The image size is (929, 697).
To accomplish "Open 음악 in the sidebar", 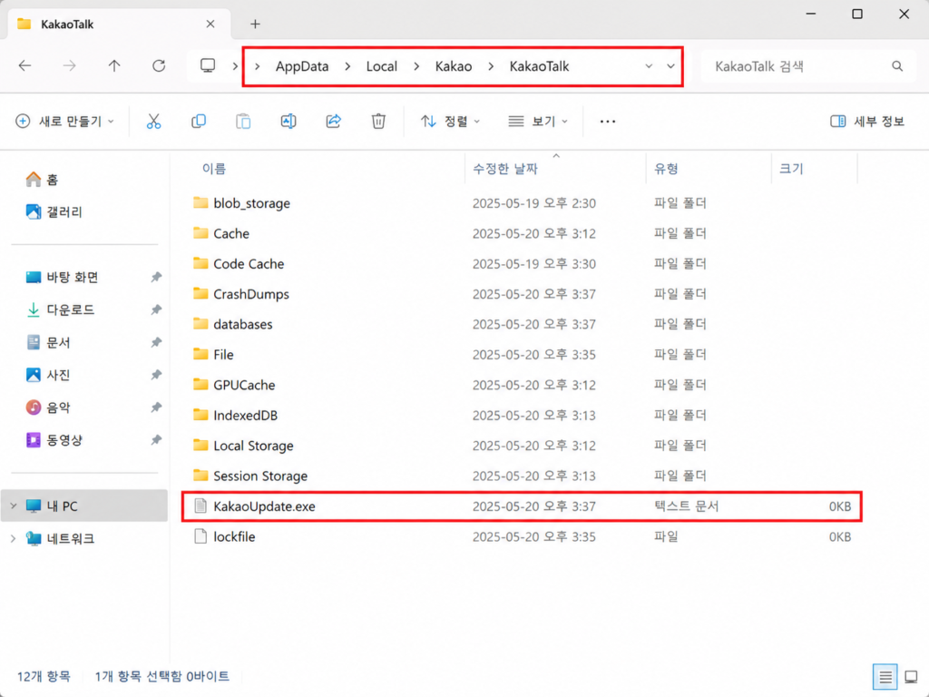I will coord(48,407).
